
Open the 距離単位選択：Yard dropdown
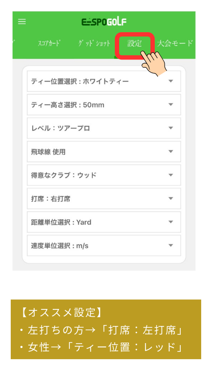pyautogui.click(x=104, y=222)
